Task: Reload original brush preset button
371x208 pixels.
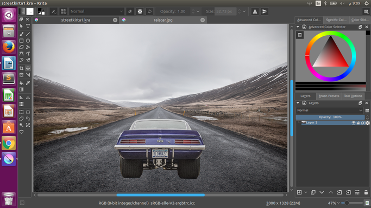Action: click(149, 11)
